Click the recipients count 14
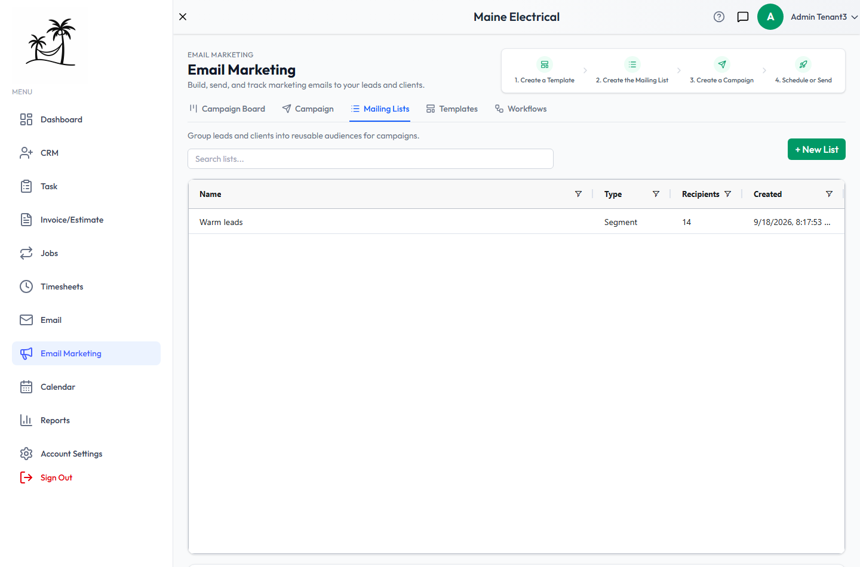The image size is (860, 567). [x=687, y=222]
